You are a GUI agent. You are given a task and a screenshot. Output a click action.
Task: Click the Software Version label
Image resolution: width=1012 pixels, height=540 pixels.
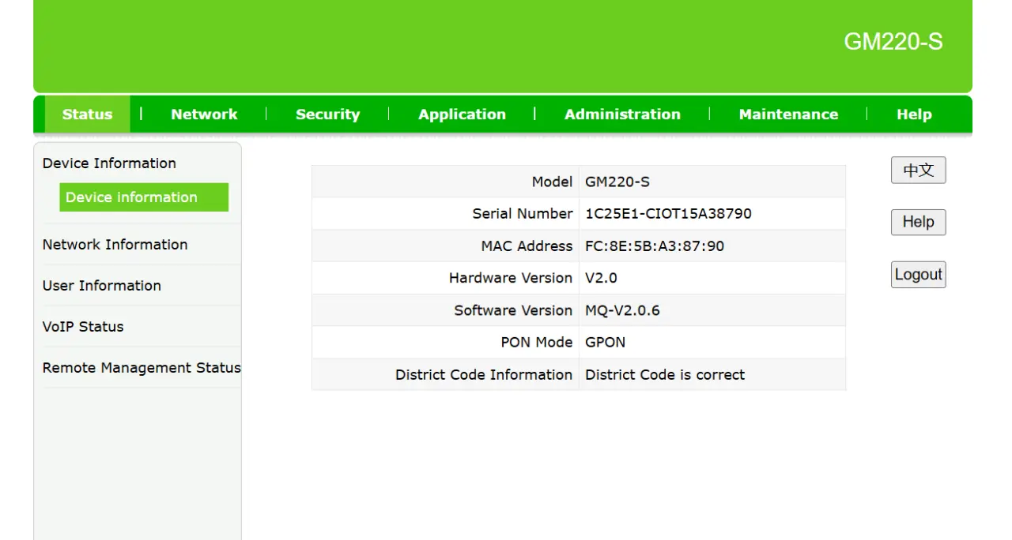coord(513,310)
